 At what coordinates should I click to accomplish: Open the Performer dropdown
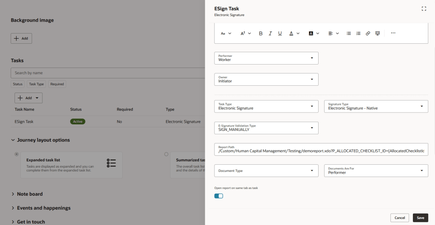(x=266, y=58)
